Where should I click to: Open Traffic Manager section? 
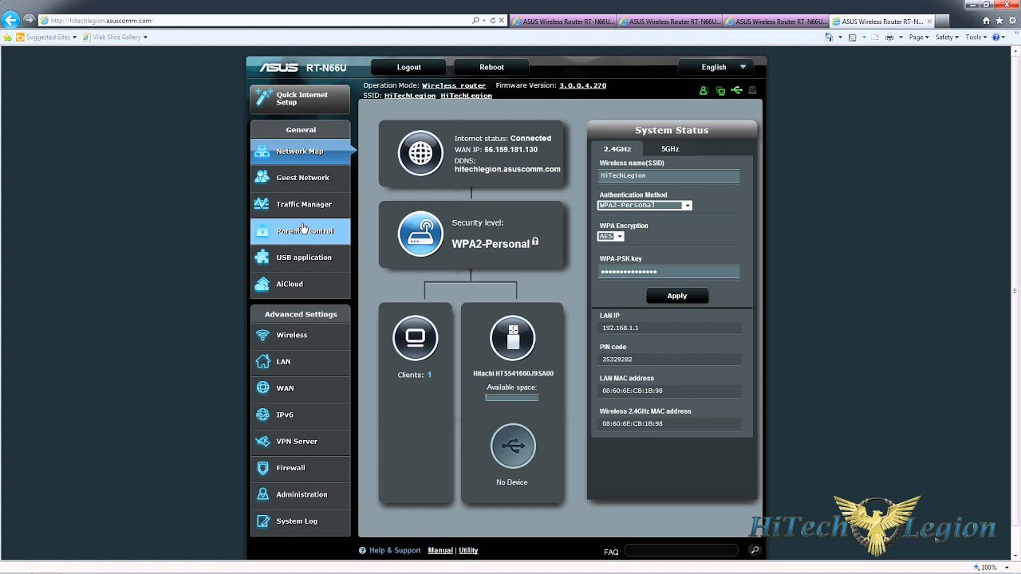pos(300,204)
